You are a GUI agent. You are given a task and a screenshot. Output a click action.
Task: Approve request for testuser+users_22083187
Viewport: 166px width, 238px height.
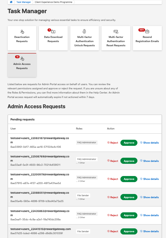point(129,143)
